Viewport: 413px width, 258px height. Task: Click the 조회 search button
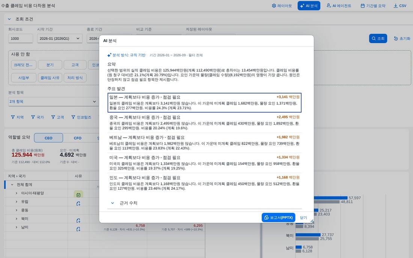(x=378, y=38)
